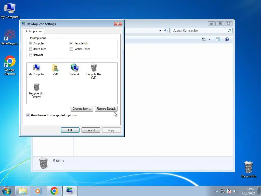
Task: Uncheck the Computer checkbox
Action: [31, 43]
